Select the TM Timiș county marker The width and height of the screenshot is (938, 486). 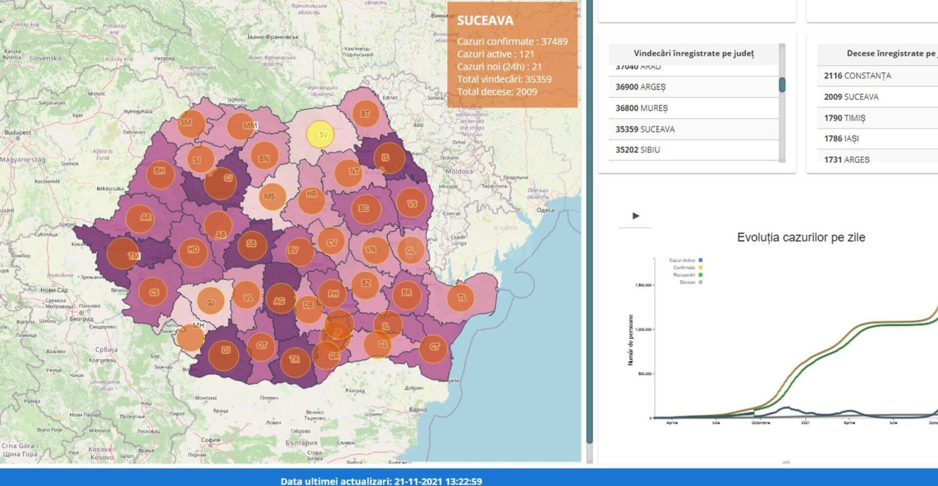[x=123, y=254]
